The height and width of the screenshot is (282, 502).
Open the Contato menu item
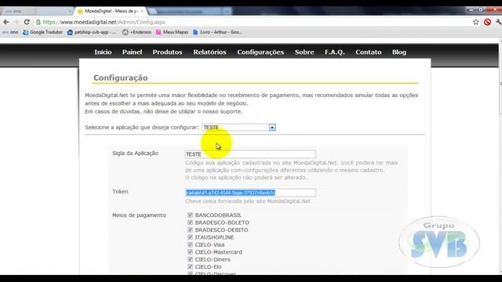[368, 52]
